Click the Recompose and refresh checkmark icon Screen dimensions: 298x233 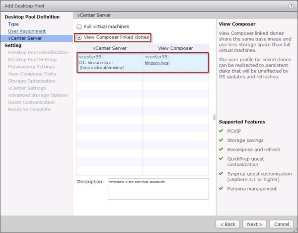(x=222, y=149)
